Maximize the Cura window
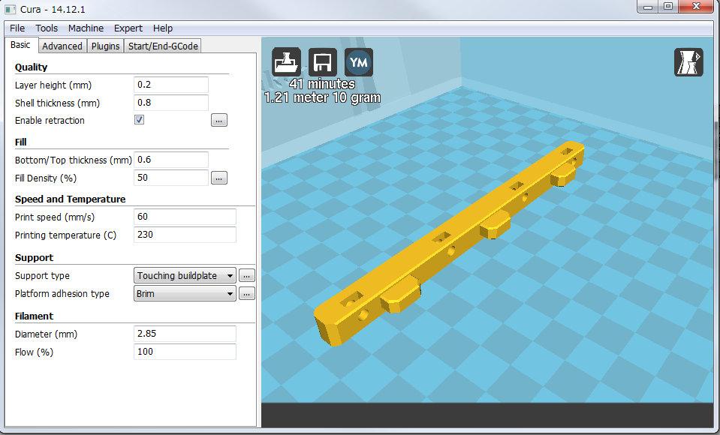Image resolution: width=720 pixels, height=435 pixels. [x=668, y=7]
